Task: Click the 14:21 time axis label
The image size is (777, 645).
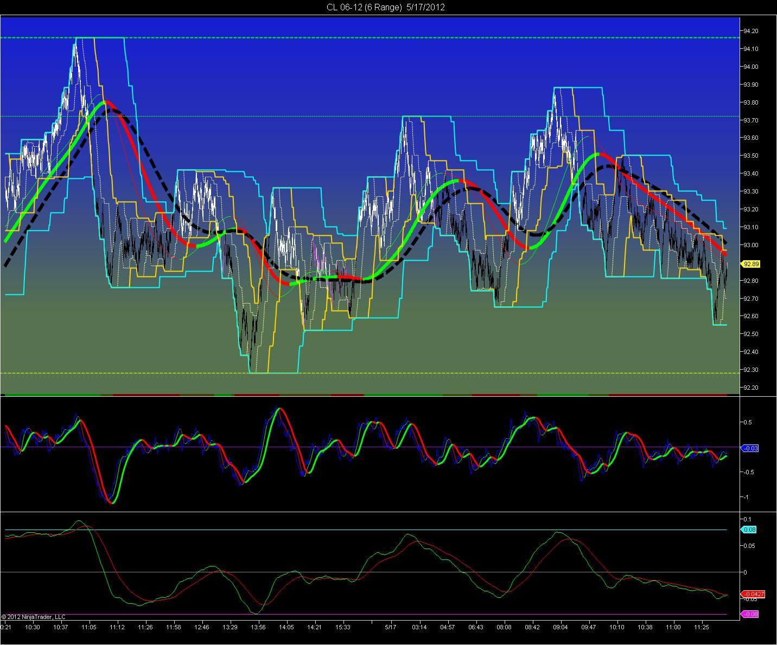Action: click(315, 627)
